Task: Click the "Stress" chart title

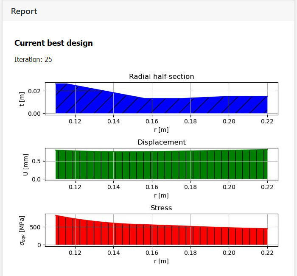Action: 161,208
